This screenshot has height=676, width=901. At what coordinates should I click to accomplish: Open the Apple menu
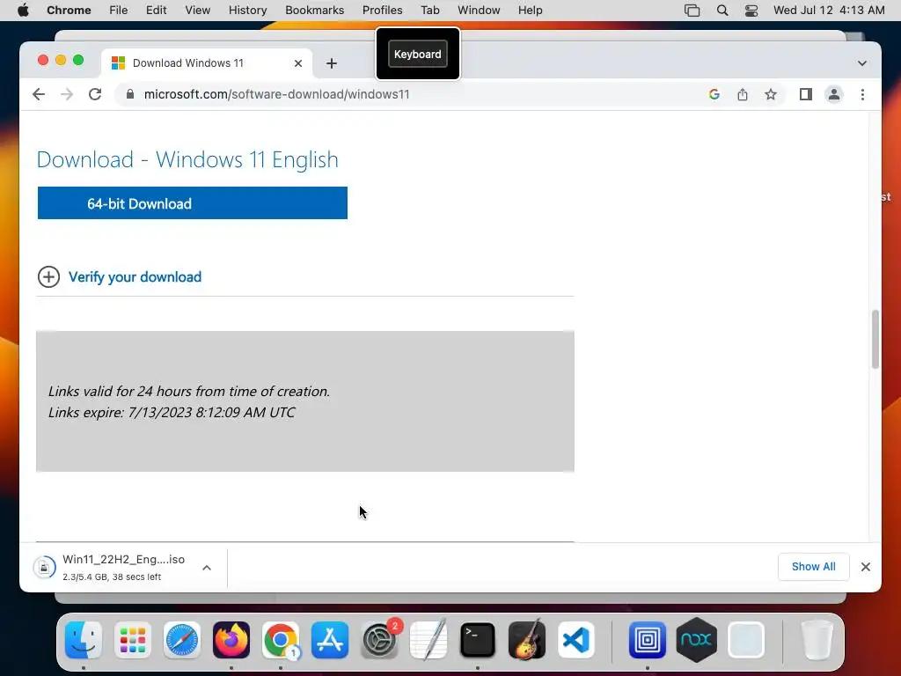pyautogui.click(x=23, y=11)
